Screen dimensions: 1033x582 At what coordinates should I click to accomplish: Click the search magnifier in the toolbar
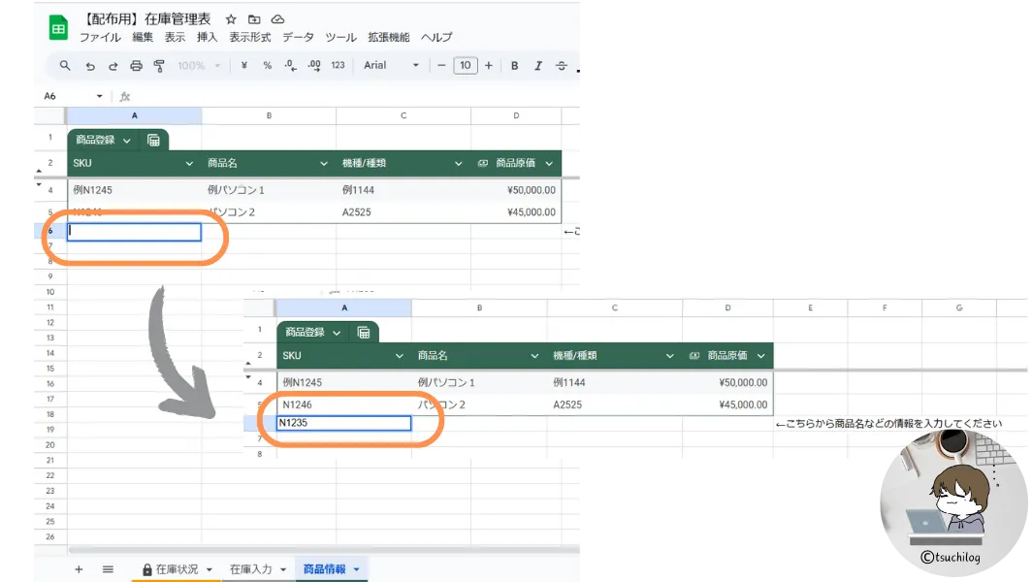65,66
